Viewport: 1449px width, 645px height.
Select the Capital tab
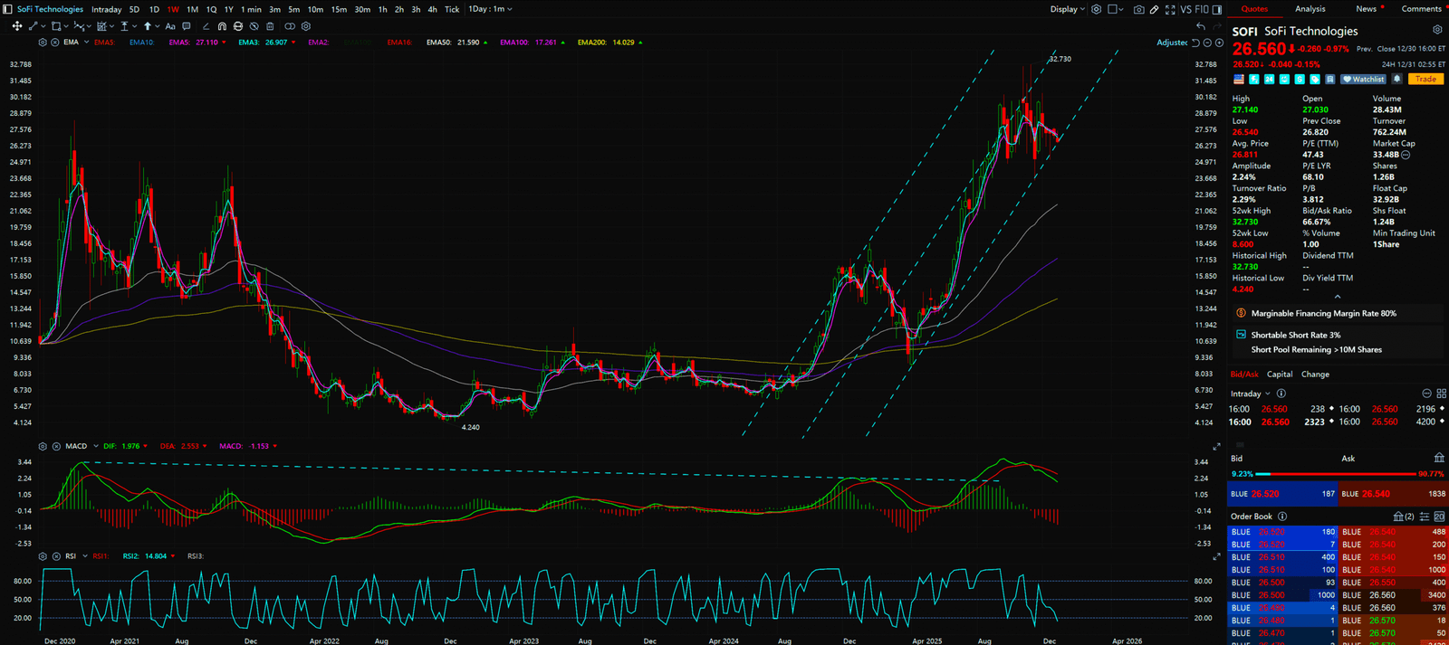click(x=1280, y=374)
